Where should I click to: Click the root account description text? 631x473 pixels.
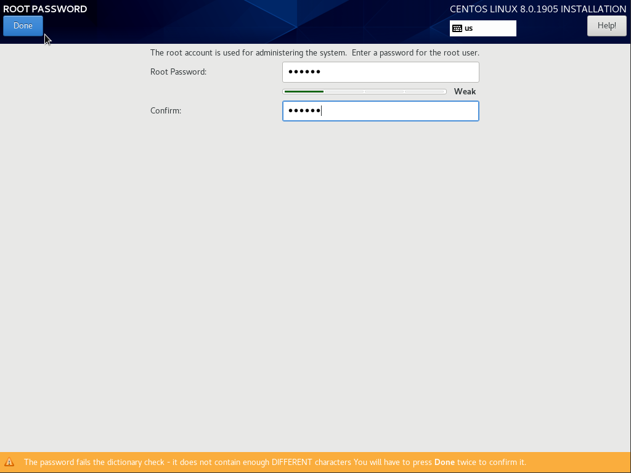315,53
